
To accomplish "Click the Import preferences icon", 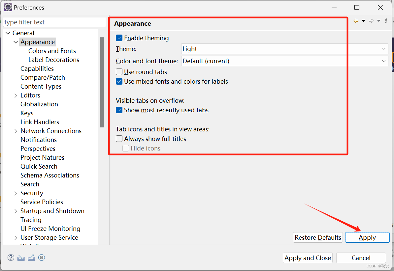I will (21, 257).
